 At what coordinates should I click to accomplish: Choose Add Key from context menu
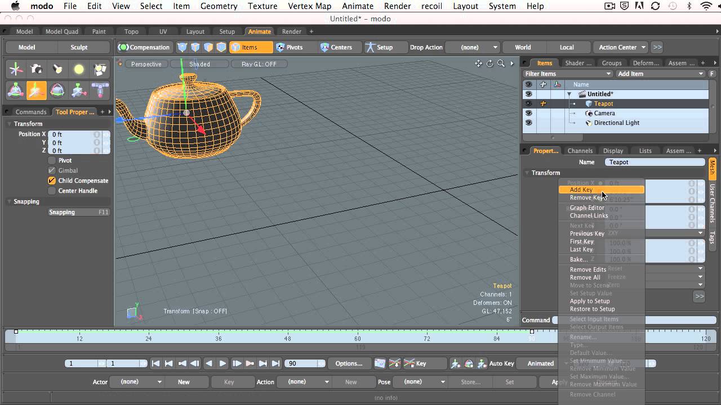[x=601, y=190]
